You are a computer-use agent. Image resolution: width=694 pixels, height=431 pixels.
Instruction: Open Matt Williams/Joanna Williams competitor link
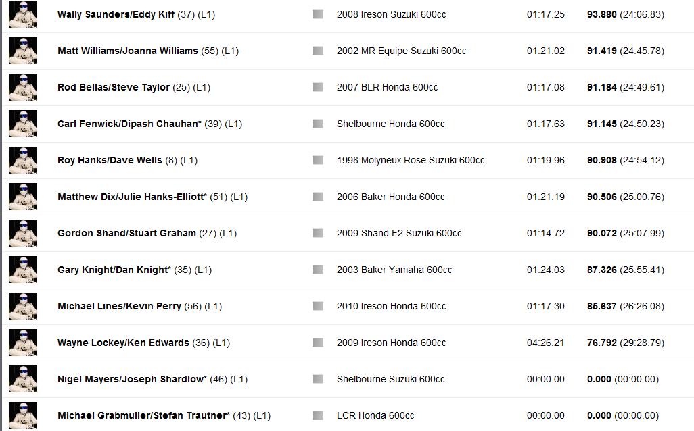coord(127,51)
